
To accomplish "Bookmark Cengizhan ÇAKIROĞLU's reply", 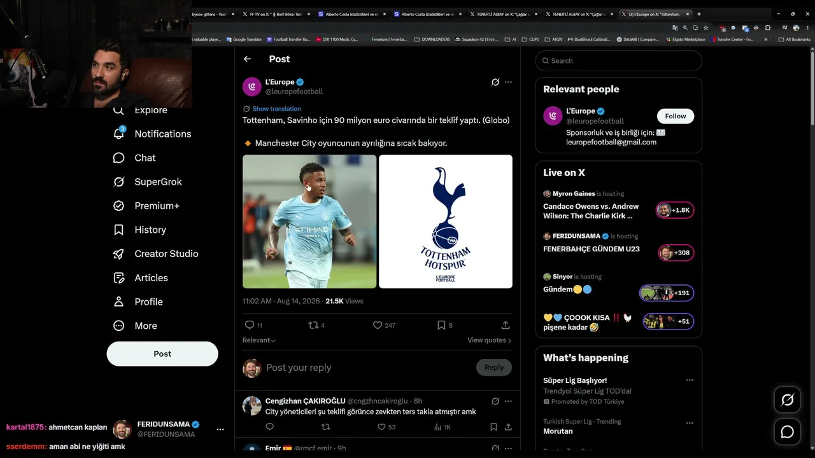I will [x=493, y=427].
